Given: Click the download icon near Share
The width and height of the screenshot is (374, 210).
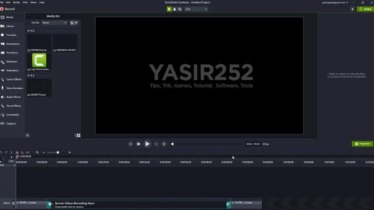Looking at the screenshot, I should coord(352,9).
